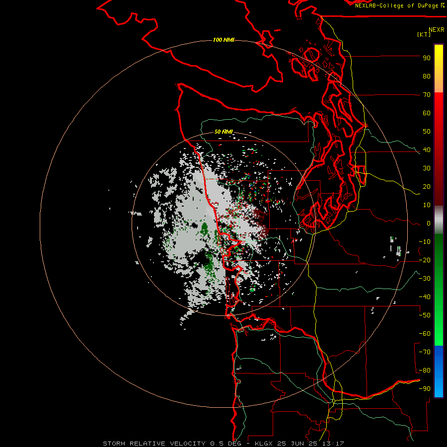This screenshot has width=447, height=447.
Task: Click the 100 NMI range ring label
Action: coord(223,40)
